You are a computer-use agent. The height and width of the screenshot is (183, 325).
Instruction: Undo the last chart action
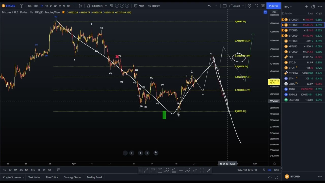point(209,6)
